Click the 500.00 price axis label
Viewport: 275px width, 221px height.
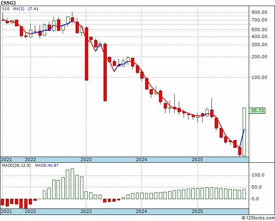point(259,30)
